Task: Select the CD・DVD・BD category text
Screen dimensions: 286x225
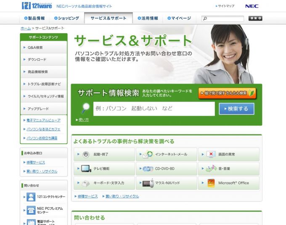Action: (165, 169)
